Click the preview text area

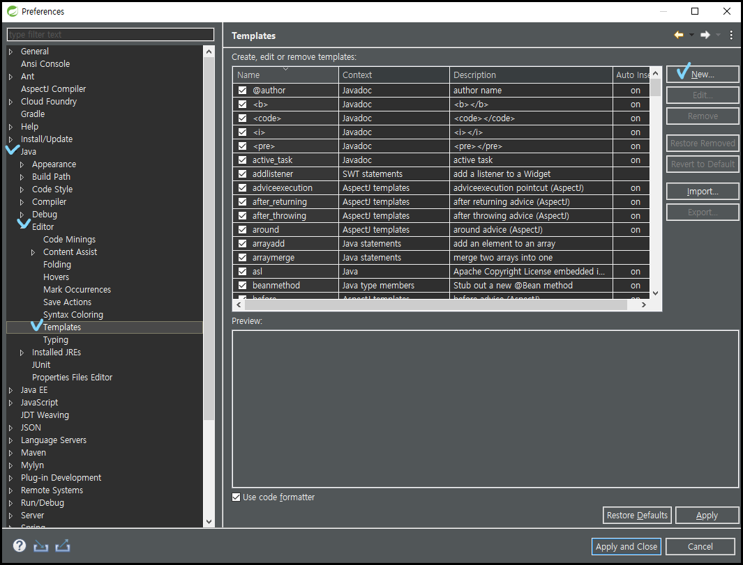pyautogui.click(x=485, y=409)
